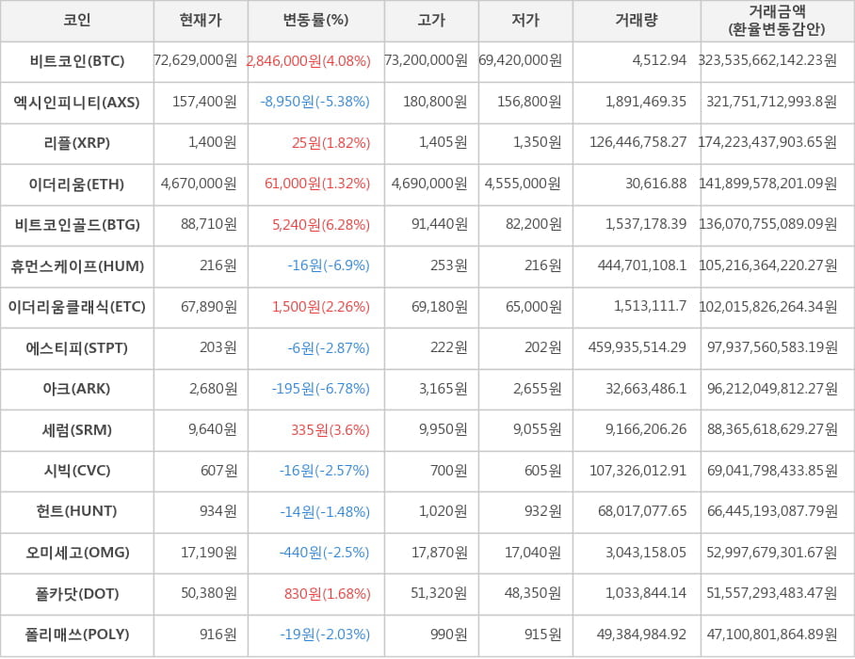Click the ETC price 67,890원
The image size is (855, 659).
(x=209, y=307)
